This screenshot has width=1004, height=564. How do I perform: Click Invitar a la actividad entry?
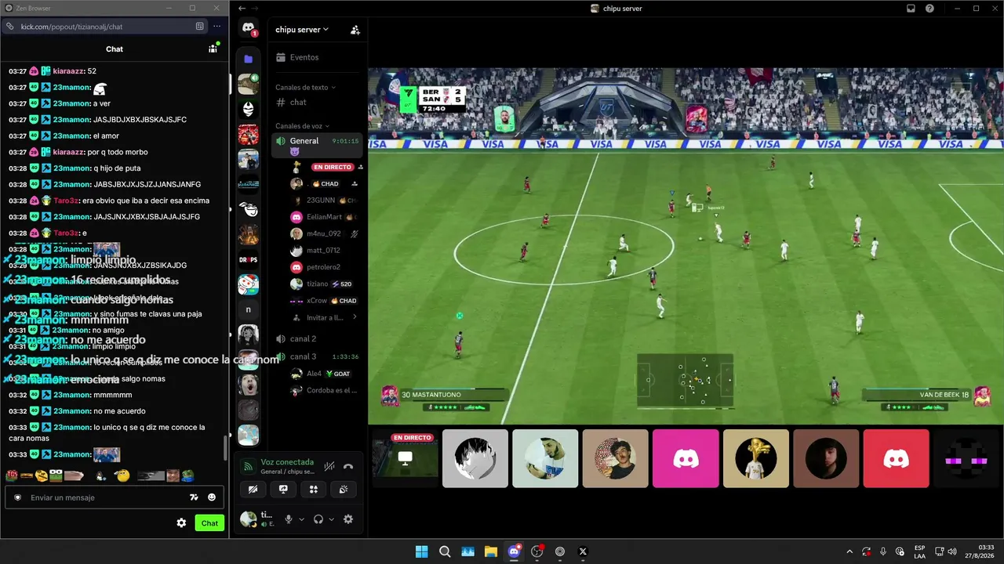323,317
